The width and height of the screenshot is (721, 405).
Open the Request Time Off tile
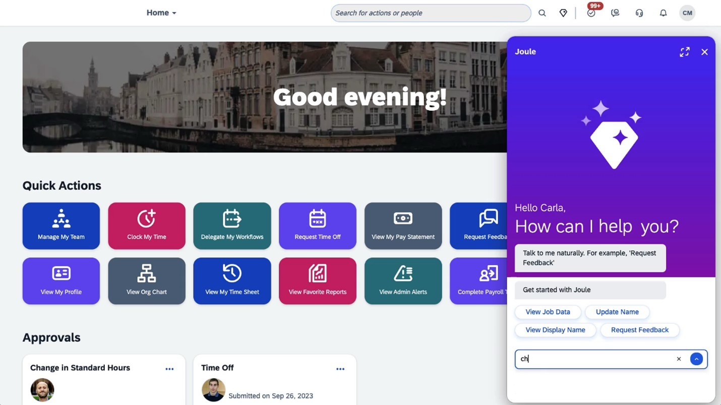pyautogui.click(x=318, y=226)
